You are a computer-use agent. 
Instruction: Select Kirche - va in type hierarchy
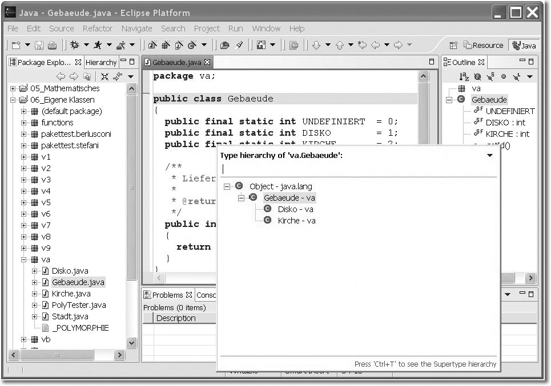pos(296,221)
